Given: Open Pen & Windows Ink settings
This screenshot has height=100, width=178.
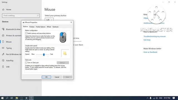Looking at the screenshot, I should pyautogui.click(x=12, y=54).
